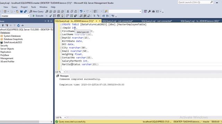This screenshot has height=124, width=222.
Task: Select the System Databases folder
Action: coord(12,36)
